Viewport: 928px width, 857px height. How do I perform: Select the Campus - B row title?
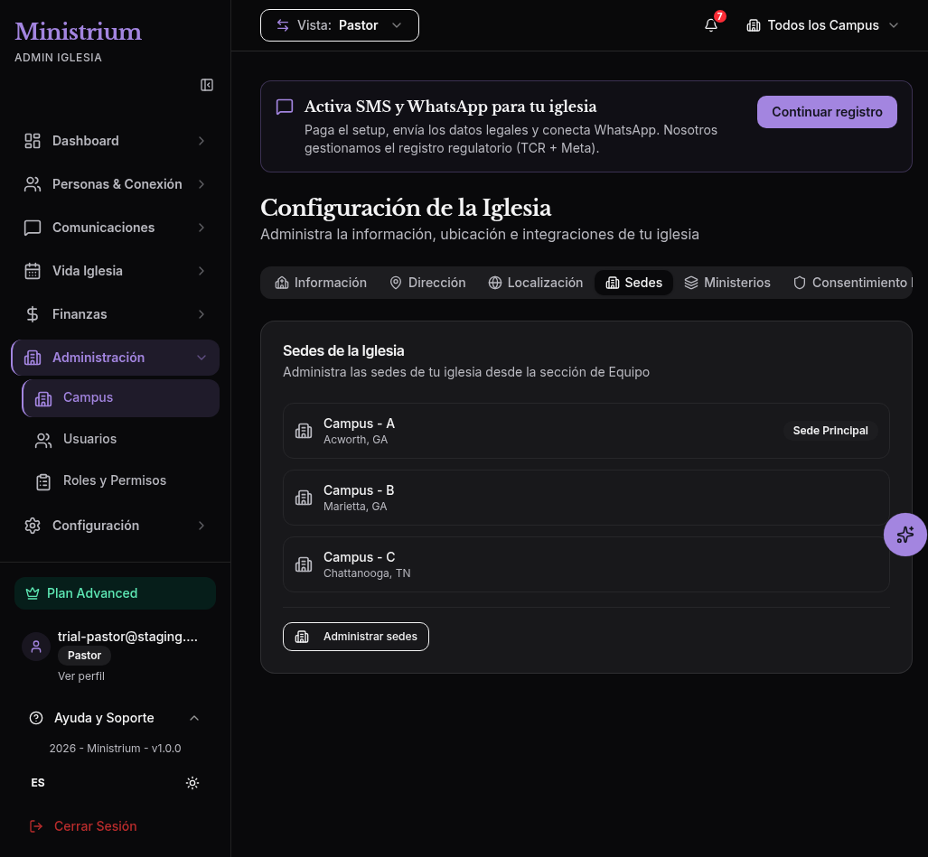click(359, 490)
